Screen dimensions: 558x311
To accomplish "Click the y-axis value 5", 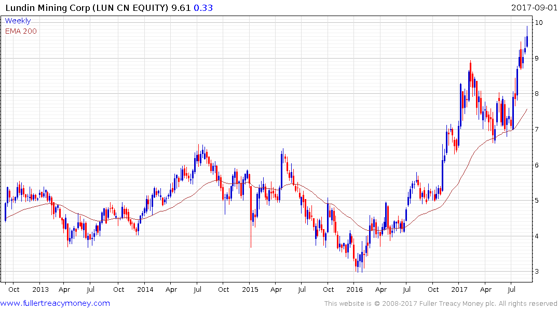I will (537, 201).
